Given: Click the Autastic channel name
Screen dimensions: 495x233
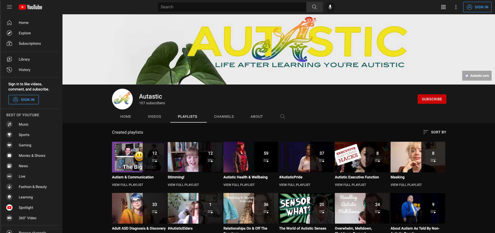Looking at the screenshot, I should coord(151,96).
